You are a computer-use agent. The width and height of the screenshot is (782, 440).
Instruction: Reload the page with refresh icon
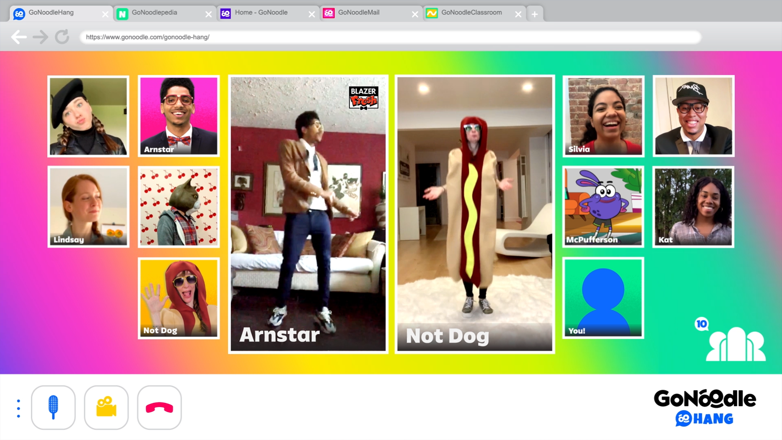62,37
